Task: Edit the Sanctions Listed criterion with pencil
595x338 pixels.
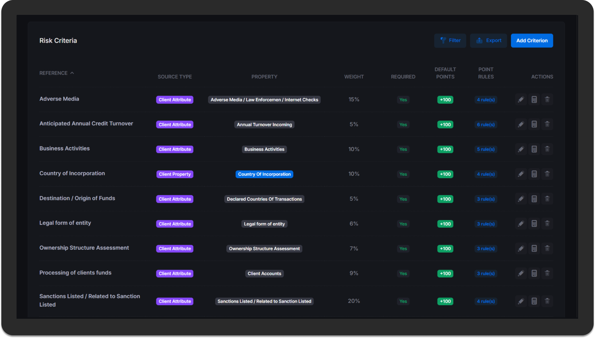Action: (x=521, y=301)
